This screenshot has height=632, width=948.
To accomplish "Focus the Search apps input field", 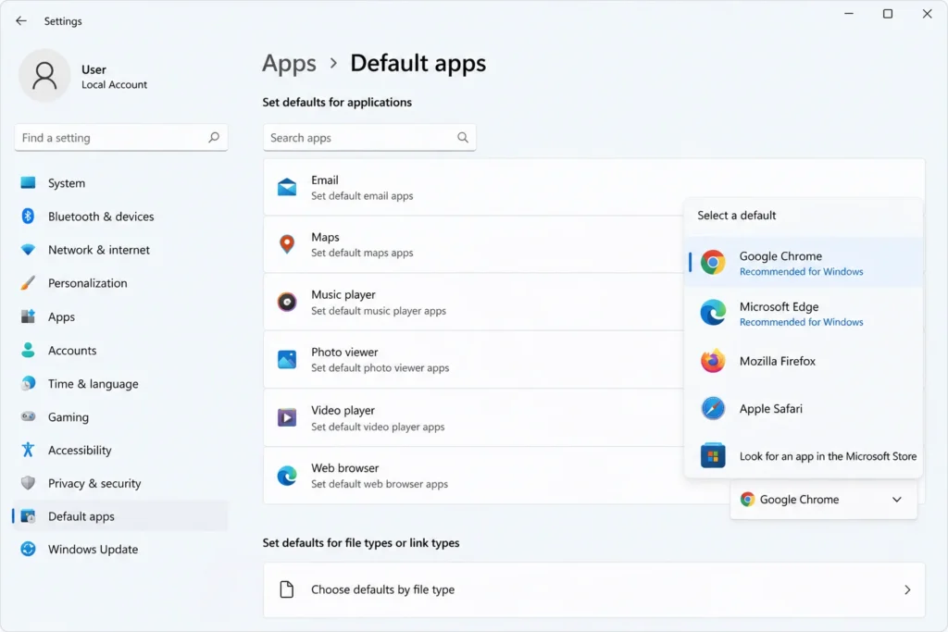I will [369, 137].
